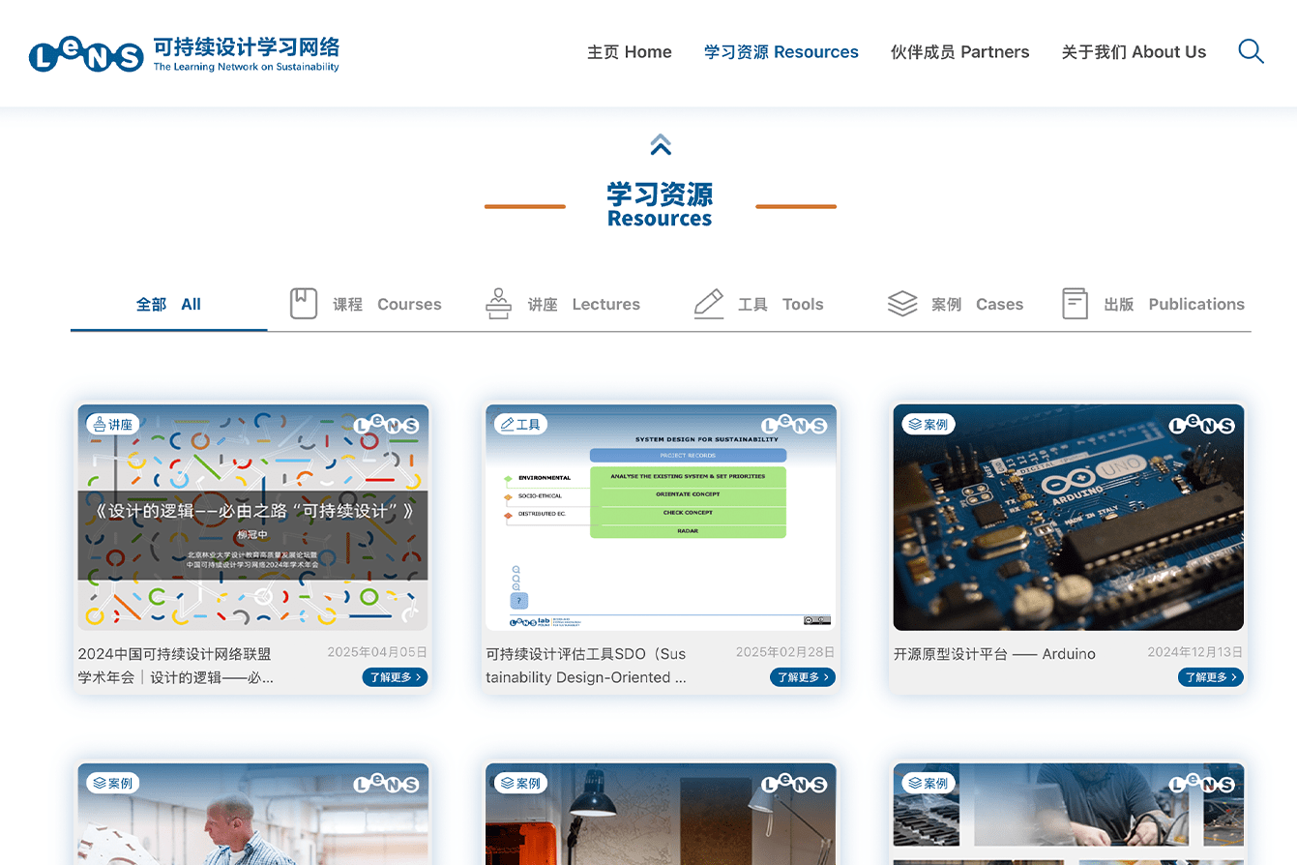
Task: Click the Publications document icon
Action: [1075, 304]
